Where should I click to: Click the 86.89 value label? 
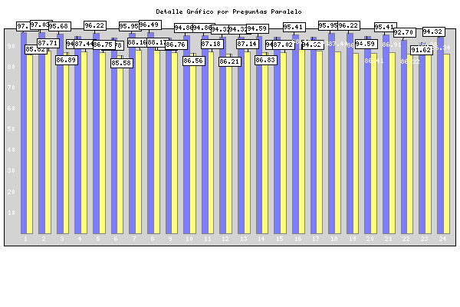point(67,60)
